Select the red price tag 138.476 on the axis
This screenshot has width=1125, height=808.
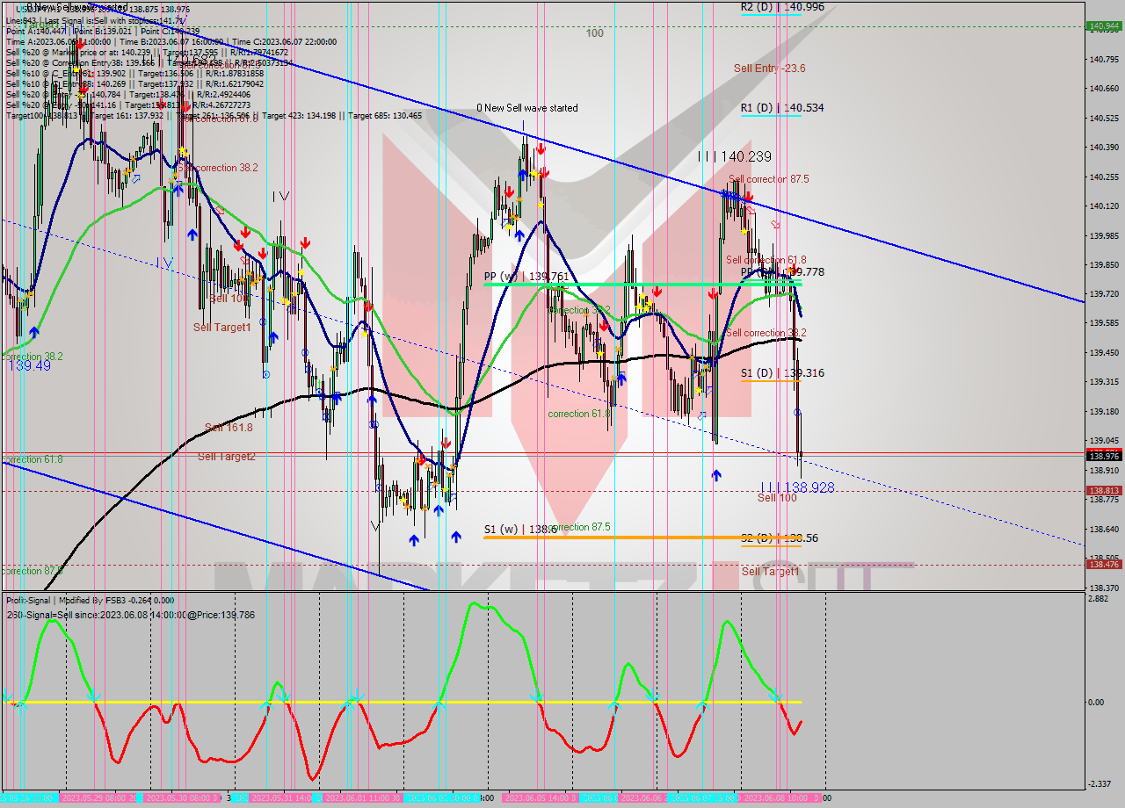click(x=1105, y=565)
